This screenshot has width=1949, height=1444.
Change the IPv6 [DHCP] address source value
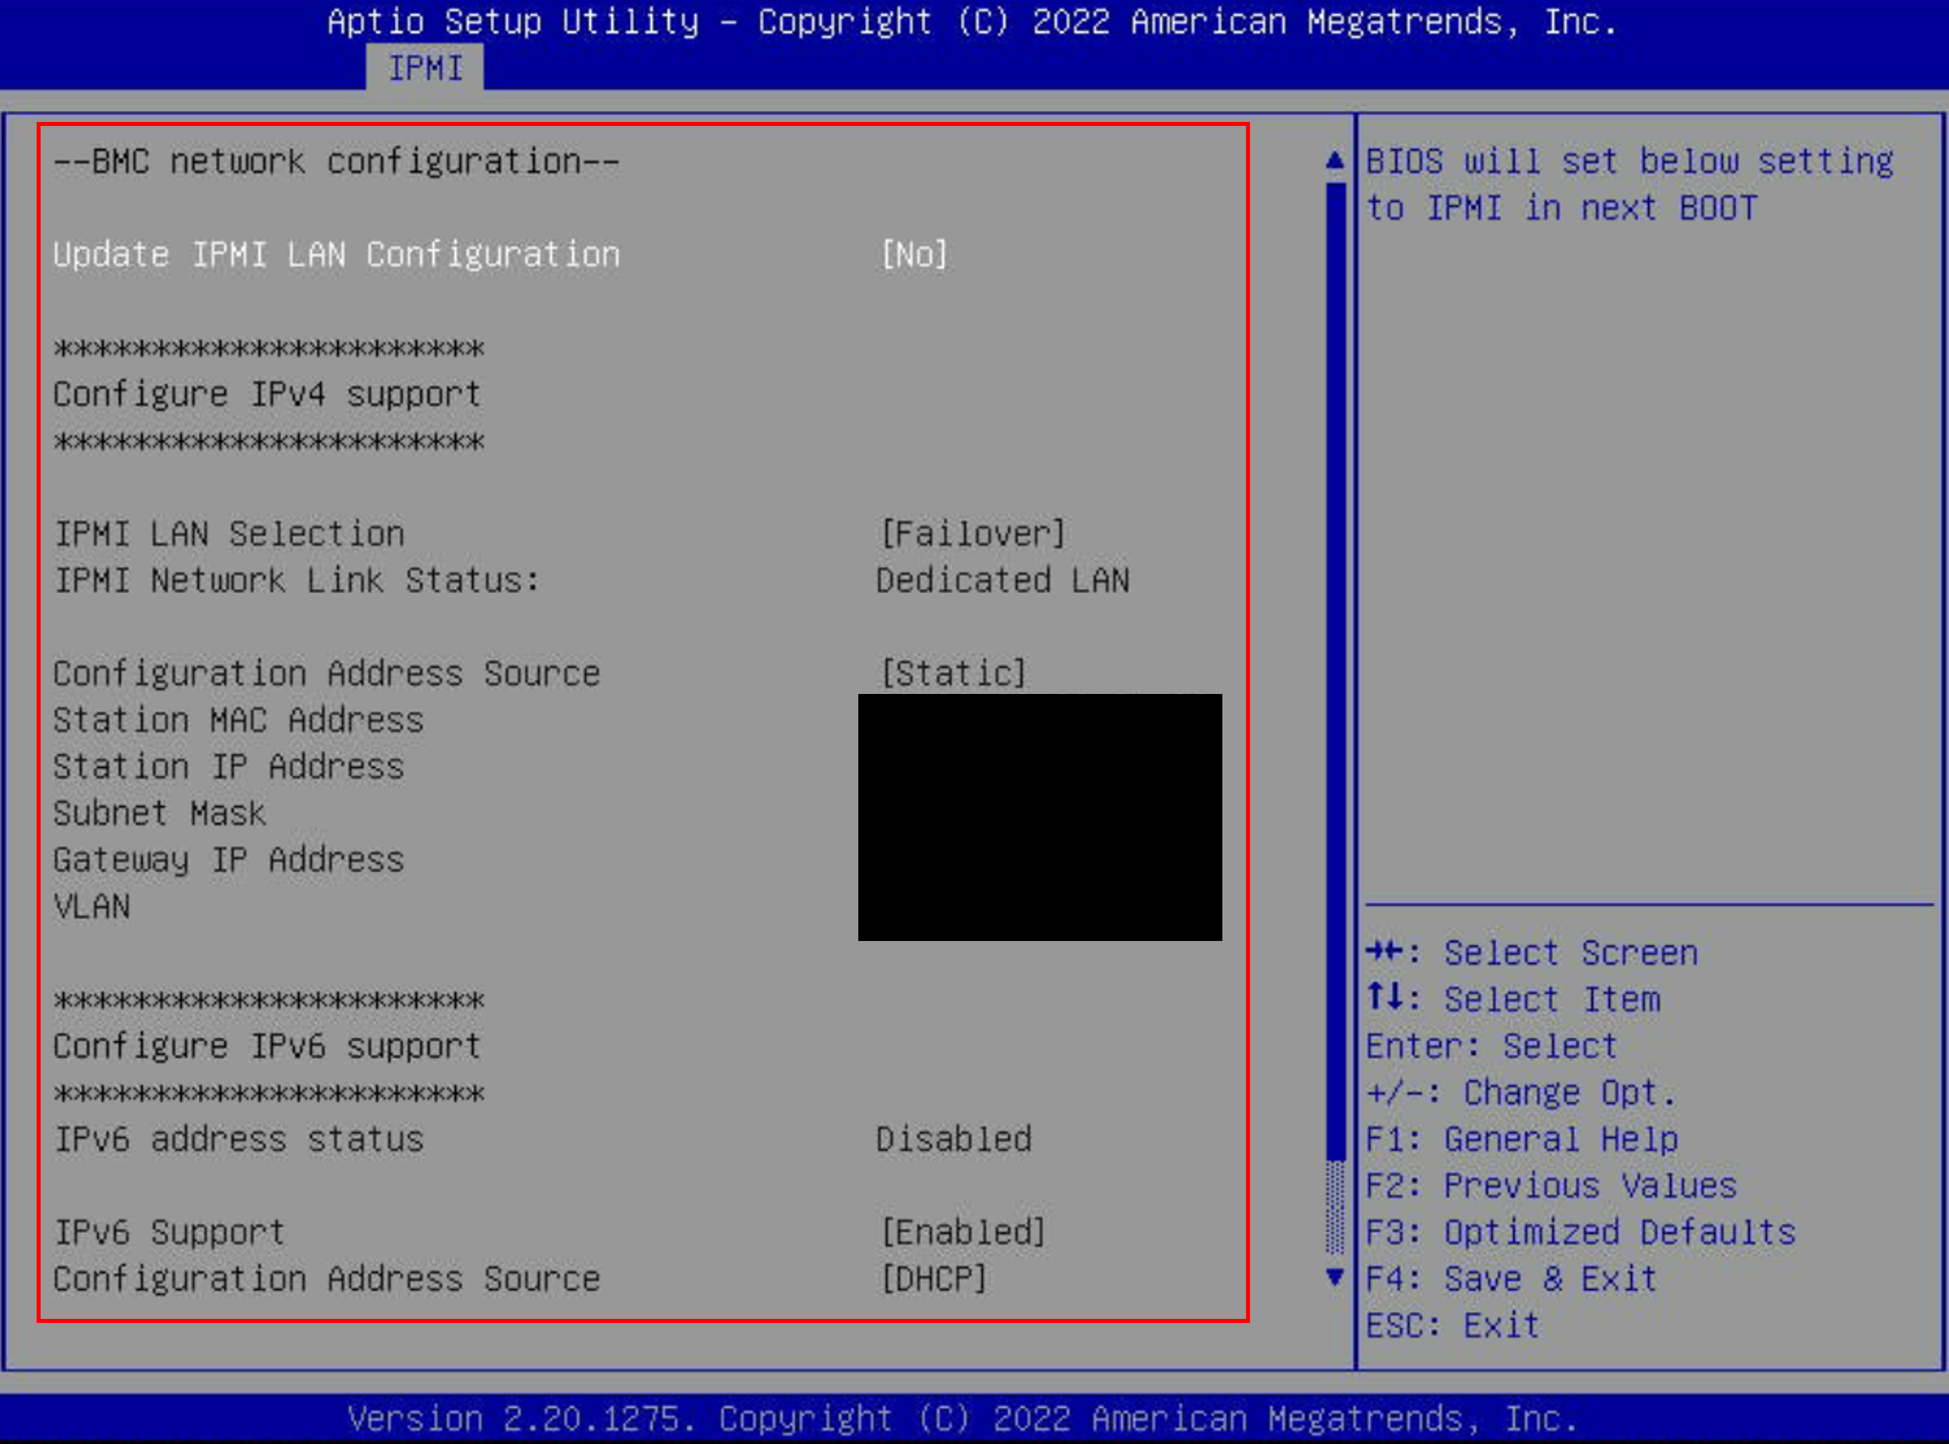click(x=934, y=1279)
